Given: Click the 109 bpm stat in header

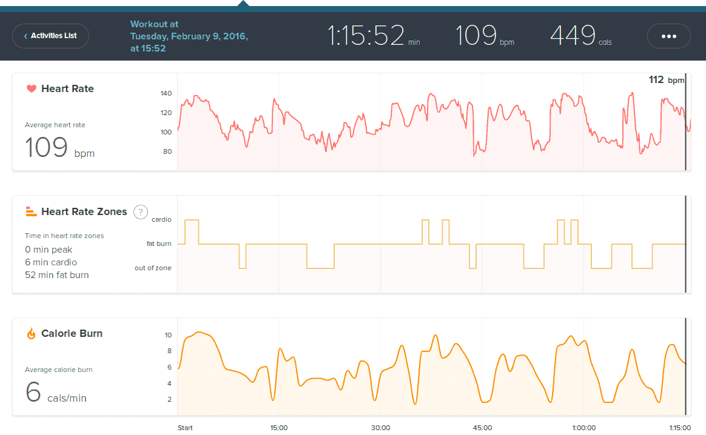Looking at the screenshot, I should tap(484, 36).
